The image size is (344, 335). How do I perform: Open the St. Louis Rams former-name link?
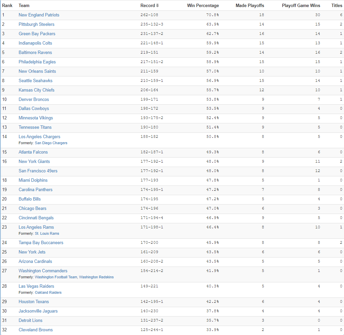click(x=47, y=234)
